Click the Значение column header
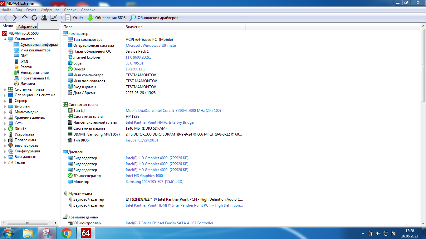Viewport: 426px width, 239px height. tap(185, 27)
